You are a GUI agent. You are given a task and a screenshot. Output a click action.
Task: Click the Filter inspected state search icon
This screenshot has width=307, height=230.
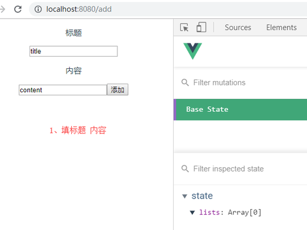click(185, 169)
